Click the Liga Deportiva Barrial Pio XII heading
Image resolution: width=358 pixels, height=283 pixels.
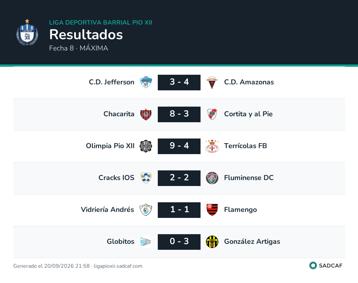101,22
